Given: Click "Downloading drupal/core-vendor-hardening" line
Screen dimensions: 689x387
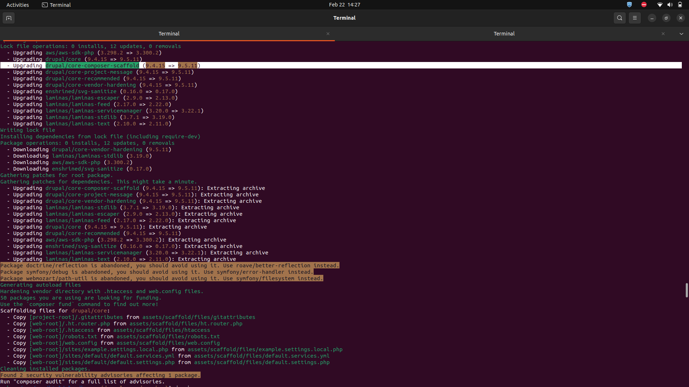Looking at the screenshot, I should [89, 149].
